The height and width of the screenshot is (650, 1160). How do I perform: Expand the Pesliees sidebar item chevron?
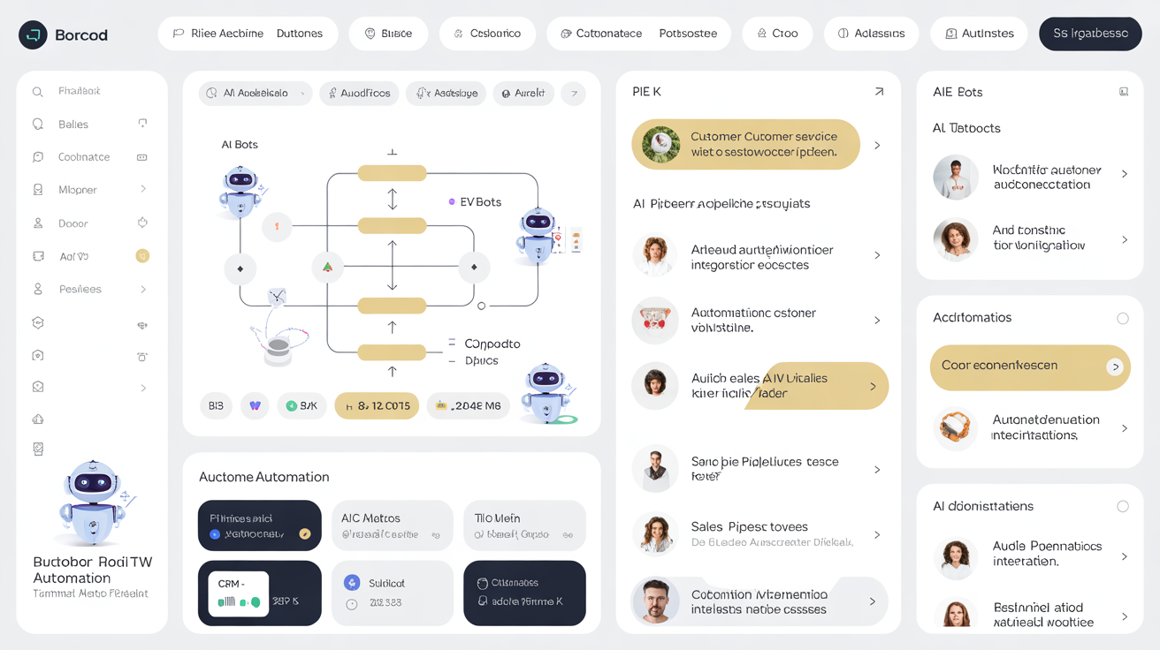click(x=143, y=289)
